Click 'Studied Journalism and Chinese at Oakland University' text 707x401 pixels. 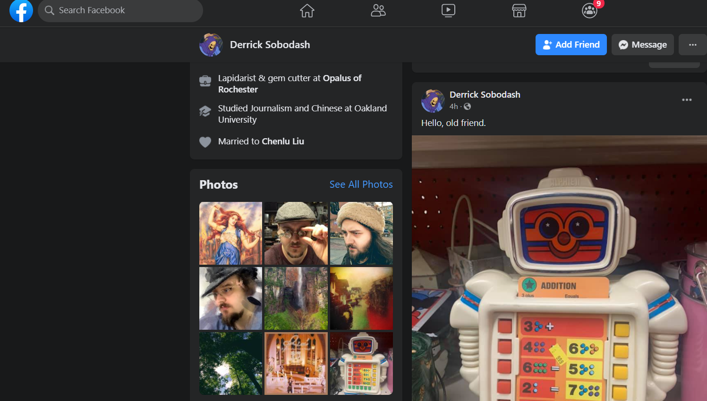tap(302, 114)
